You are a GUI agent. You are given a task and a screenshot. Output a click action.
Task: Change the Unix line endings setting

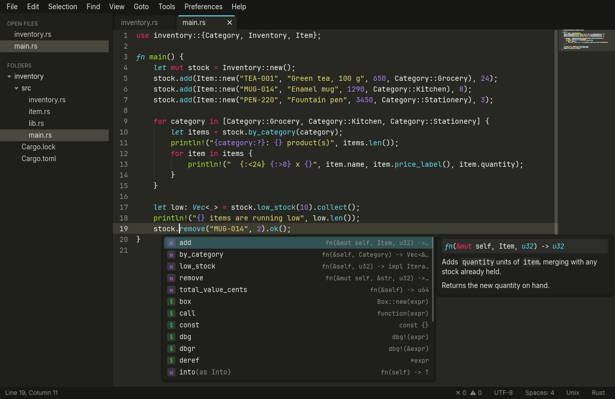point(573,393)
